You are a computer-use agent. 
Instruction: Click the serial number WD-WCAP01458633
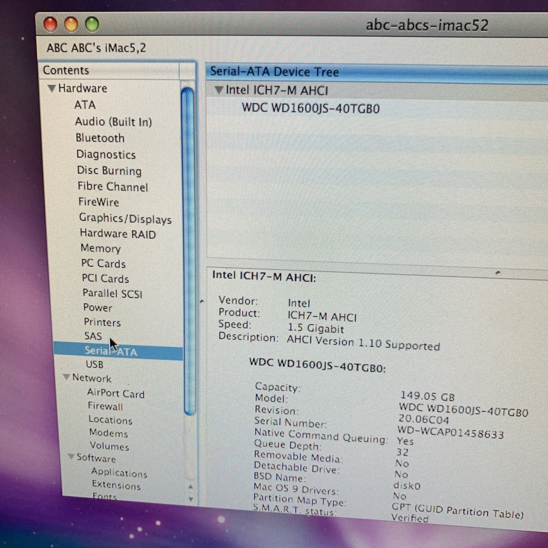[x=450, y=432]
